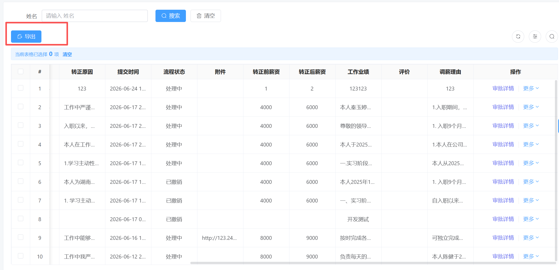Open 审批详情 for row 10
Viewport: 559px width, 270px height.
[x=503, y=256]
